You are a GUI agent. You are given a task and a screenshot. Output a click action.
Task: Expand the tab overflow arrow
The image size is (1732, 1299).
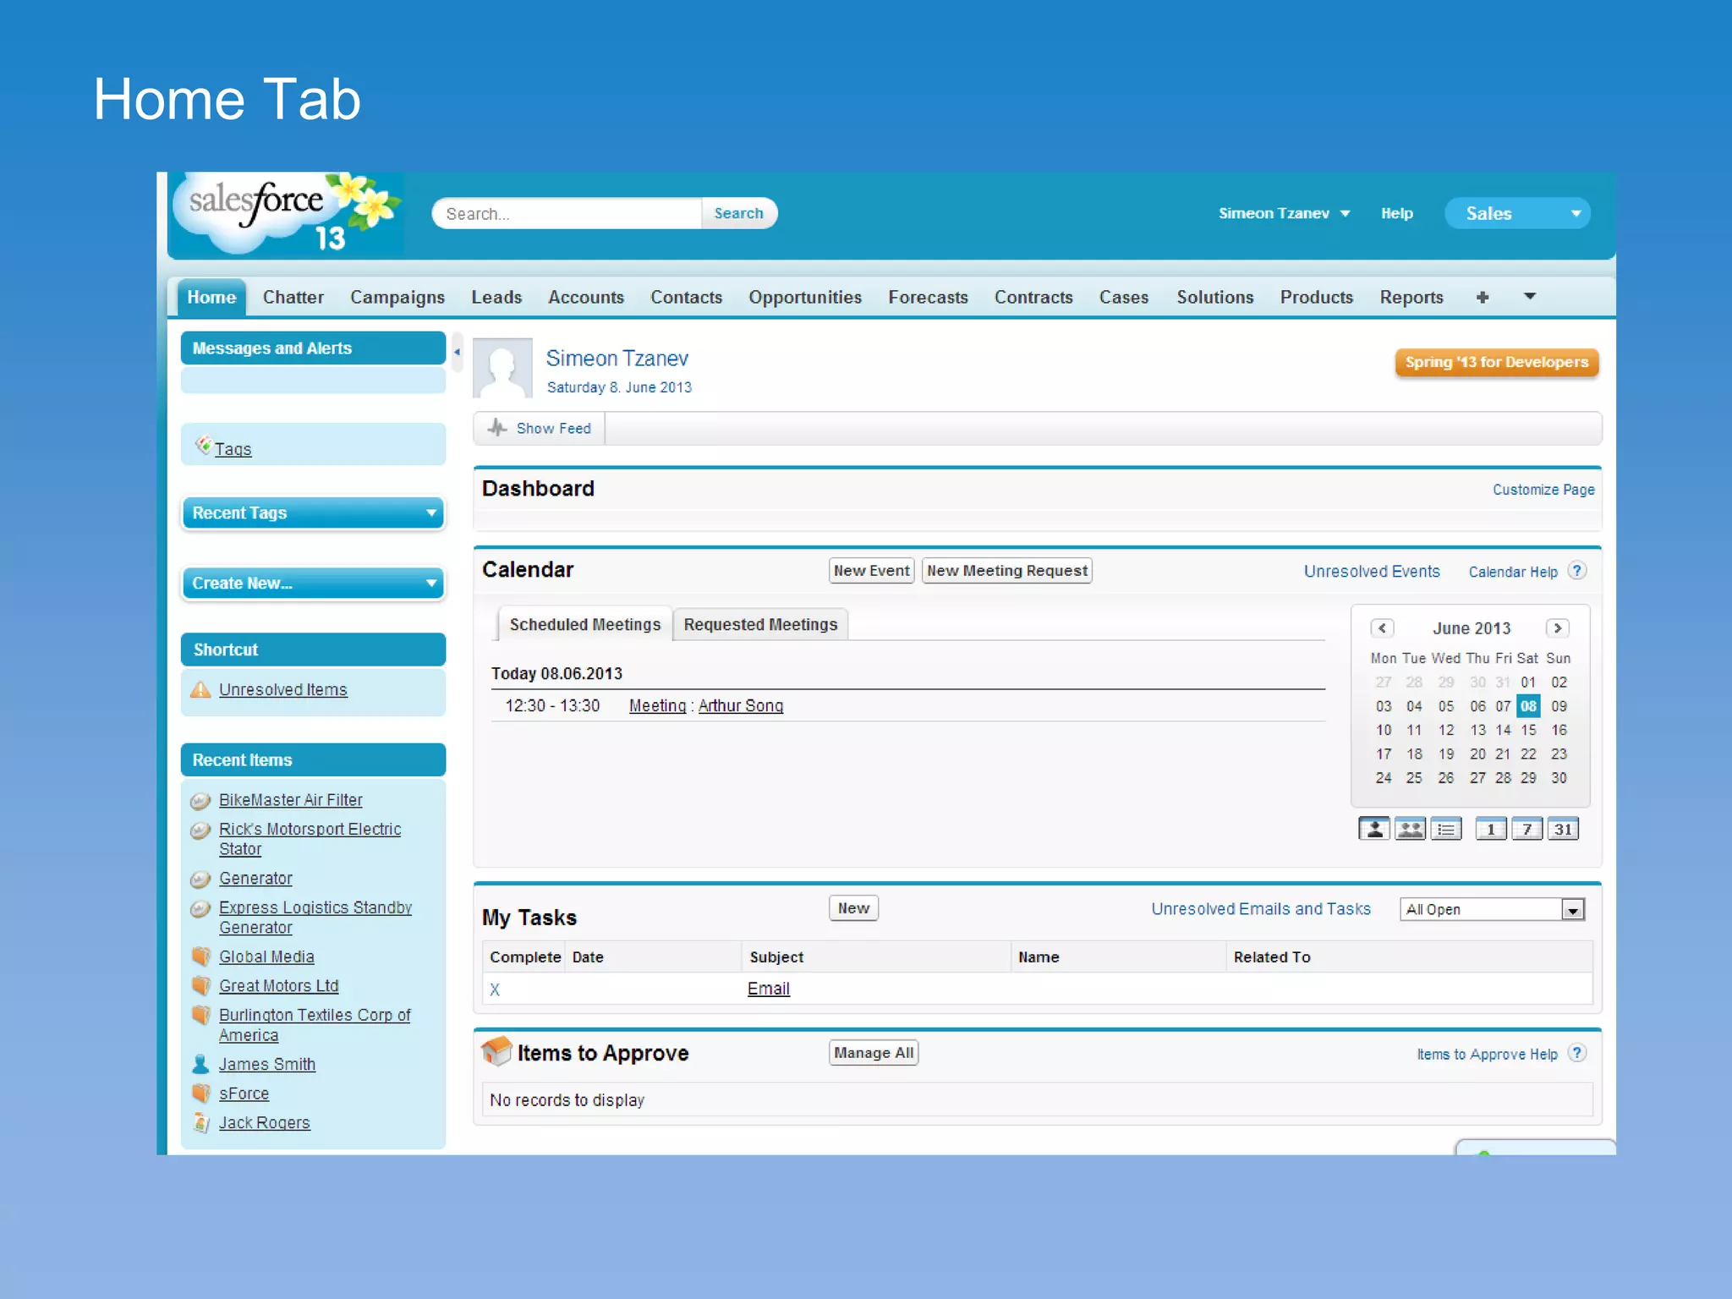(1529, 296)
